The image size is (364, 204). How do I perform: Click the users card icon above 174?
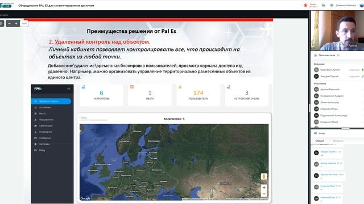click(180, 87)
